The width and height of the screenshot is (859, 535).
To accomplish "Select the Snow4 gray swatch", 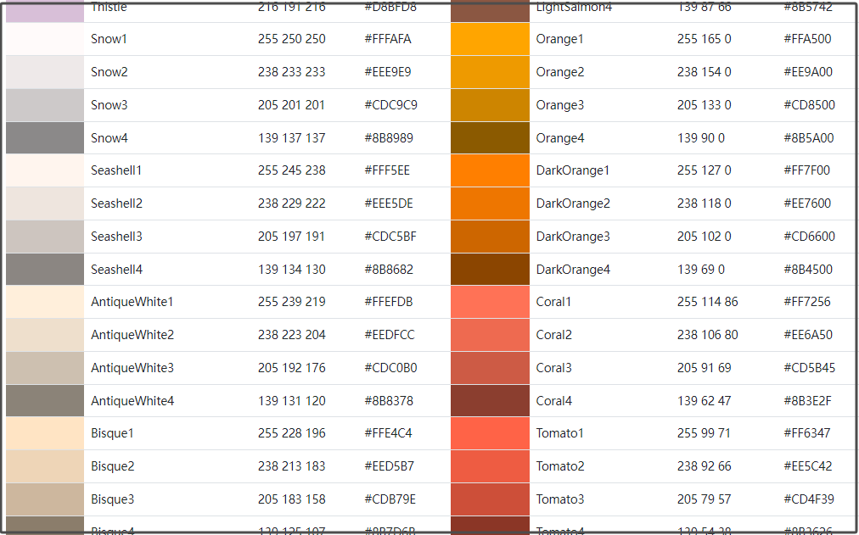I will coord(45,137).
